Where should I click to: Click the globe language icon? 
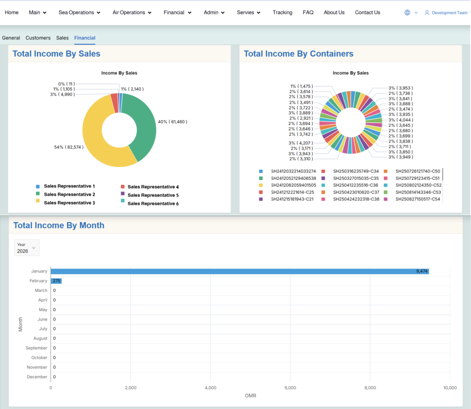point(407,12)
